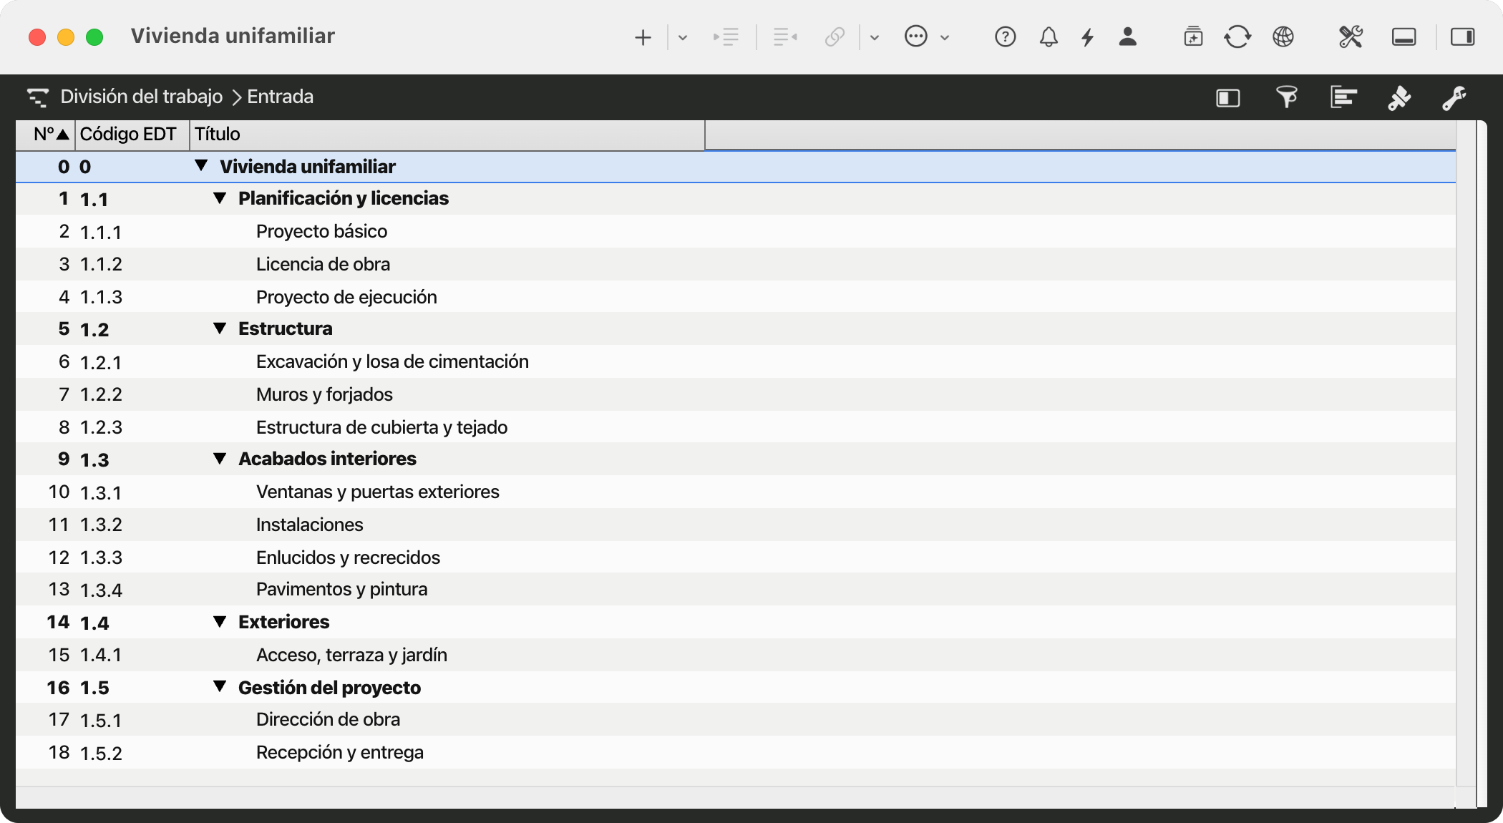Select the Muros y forjados row
1503x823 pixels.
[736, 394]
